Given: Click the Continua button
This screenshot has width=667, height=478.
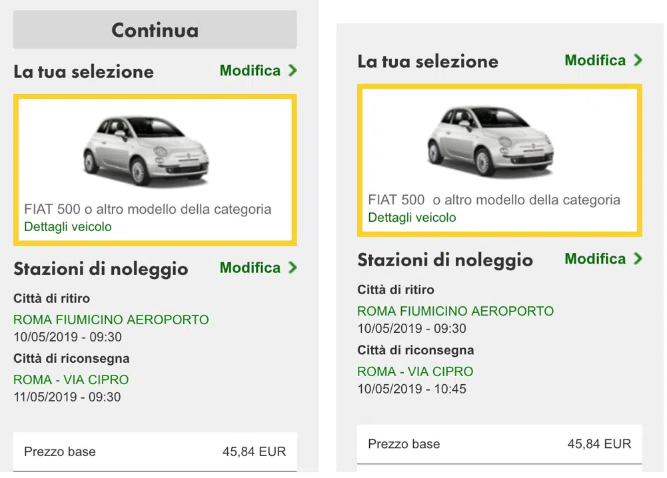Looking at the screenshot, I should click(x=155, y=30).
